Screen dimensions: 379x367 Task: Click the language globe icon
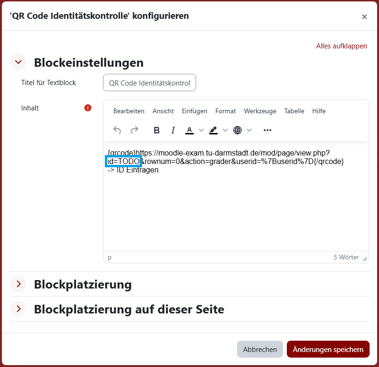click(x=237, y=130)
